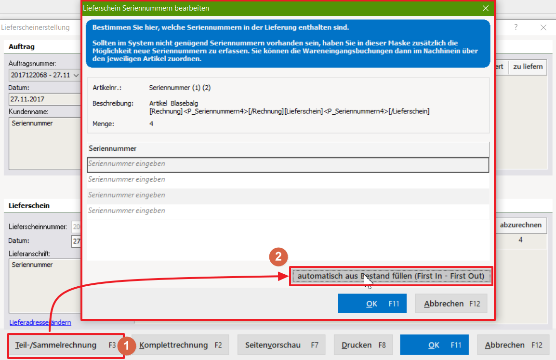Click the Artikelnr. value Seriennummer (1) (2)
556x360 pixels.
[x=180, y=88]
